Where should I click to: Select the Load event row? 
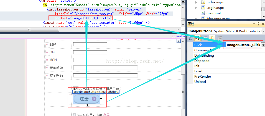click(210, 71)
